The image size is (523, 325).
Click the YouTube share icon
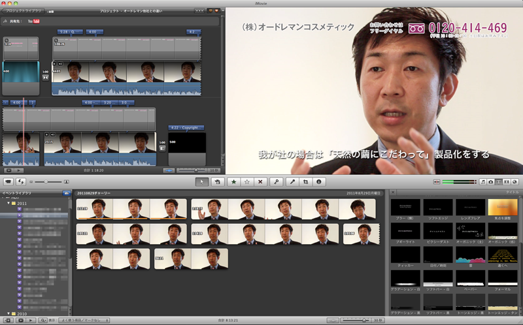(34, 22)
